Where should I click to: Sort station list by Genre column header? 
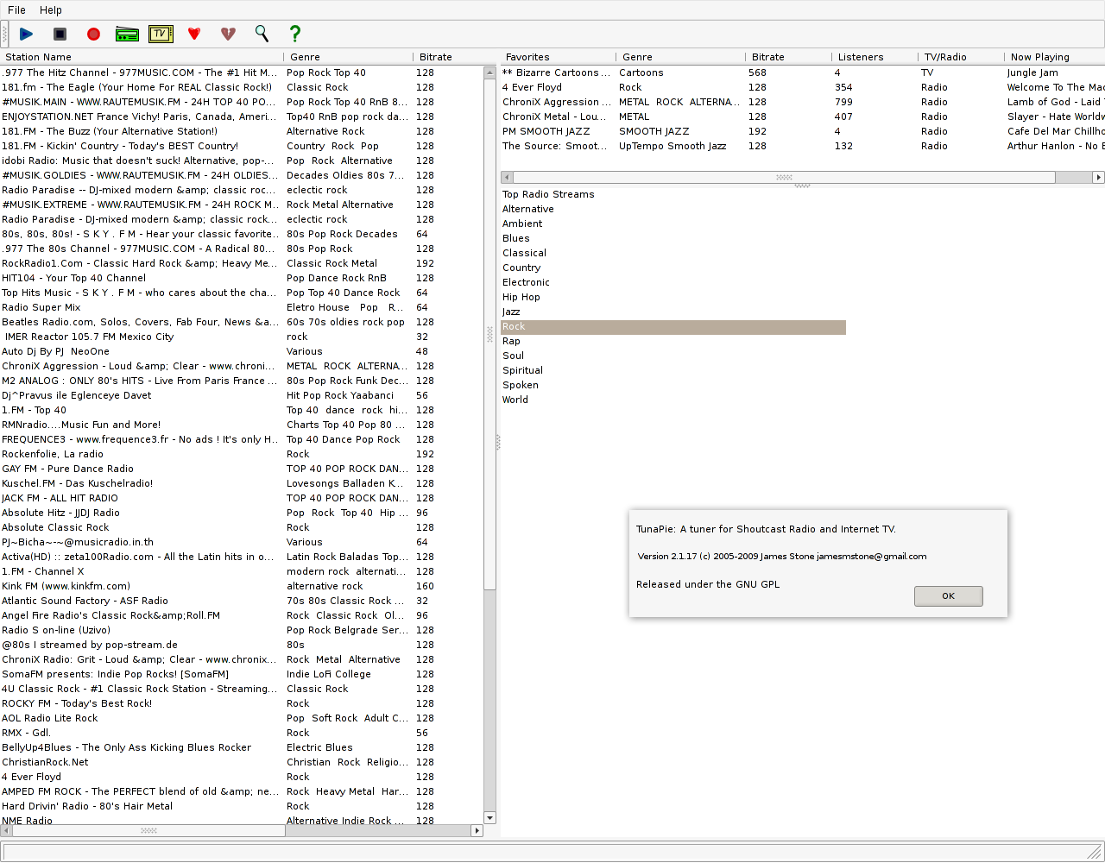point(349,57)
